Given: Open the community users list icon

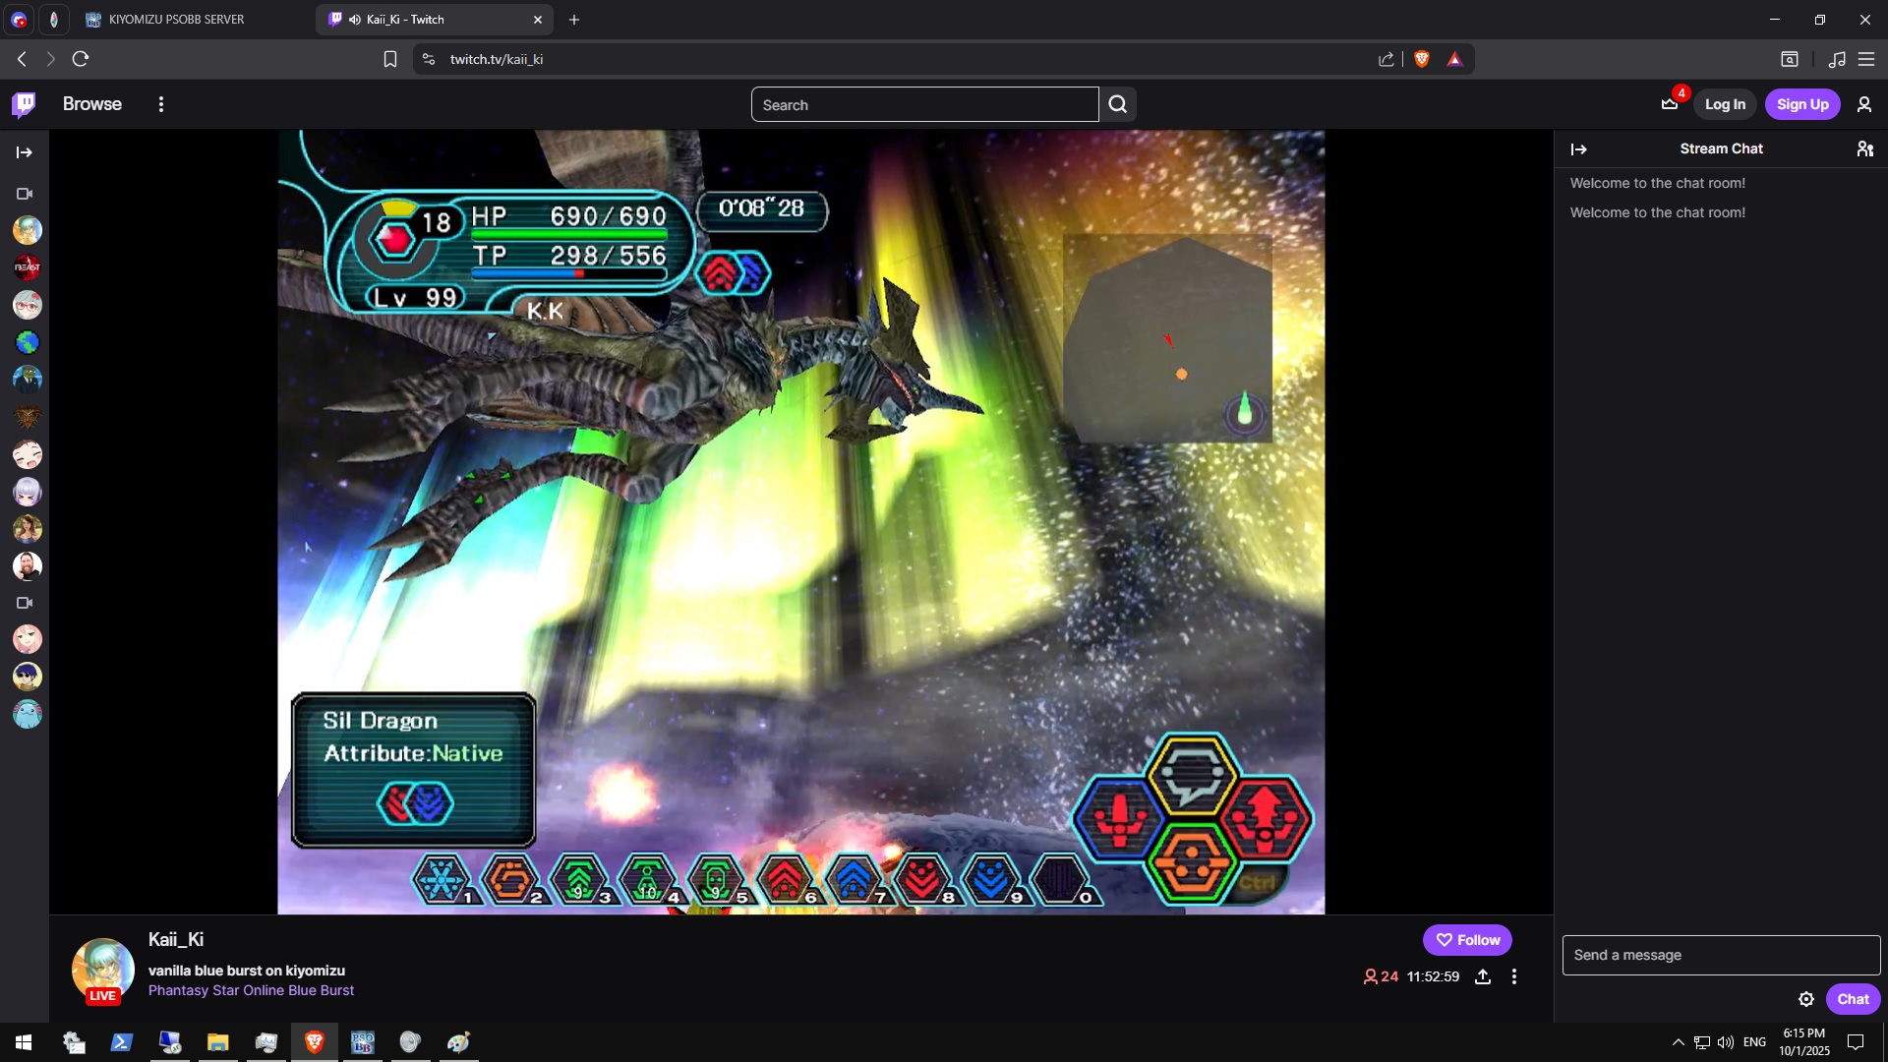Looking at the screenshot, I should [x=1864, y=148].
